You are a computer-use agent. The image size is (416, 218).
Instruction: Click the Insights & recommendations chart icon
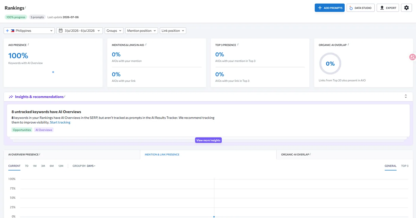pos(11,97)
